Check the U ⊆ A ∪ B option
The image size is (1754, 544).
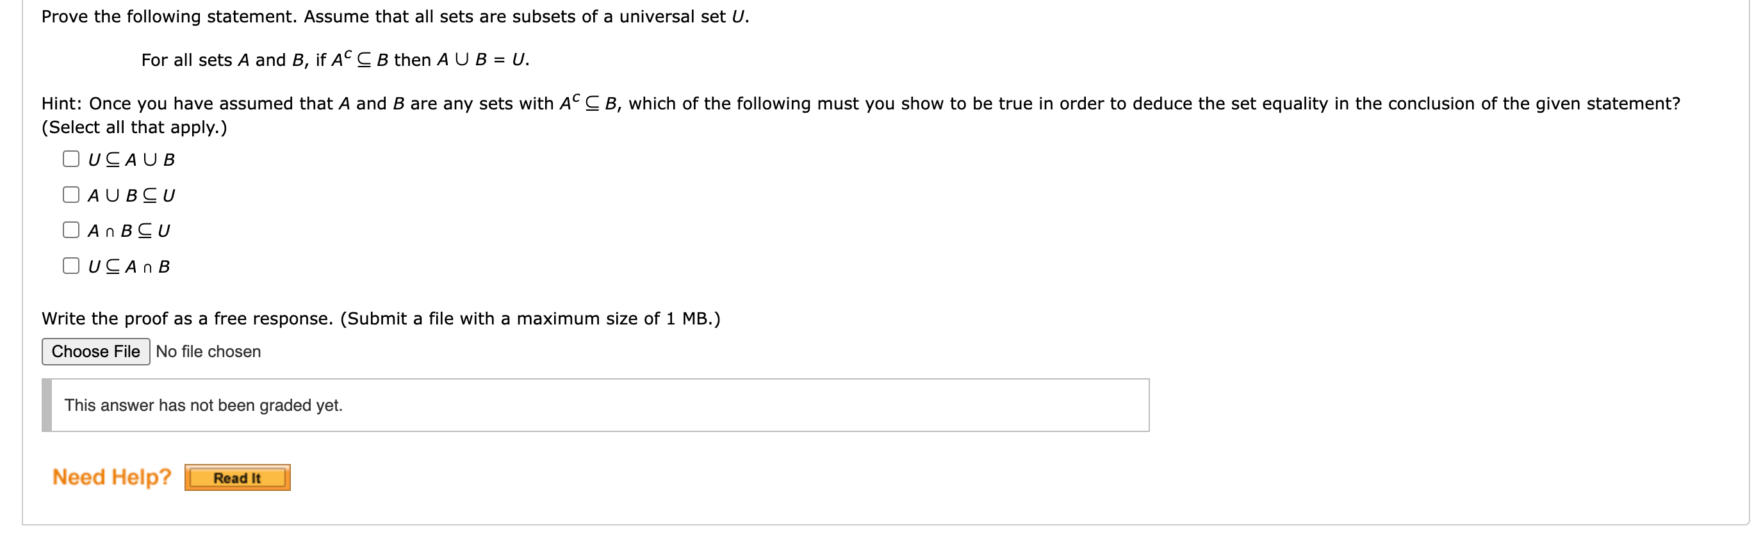[72, 159]
